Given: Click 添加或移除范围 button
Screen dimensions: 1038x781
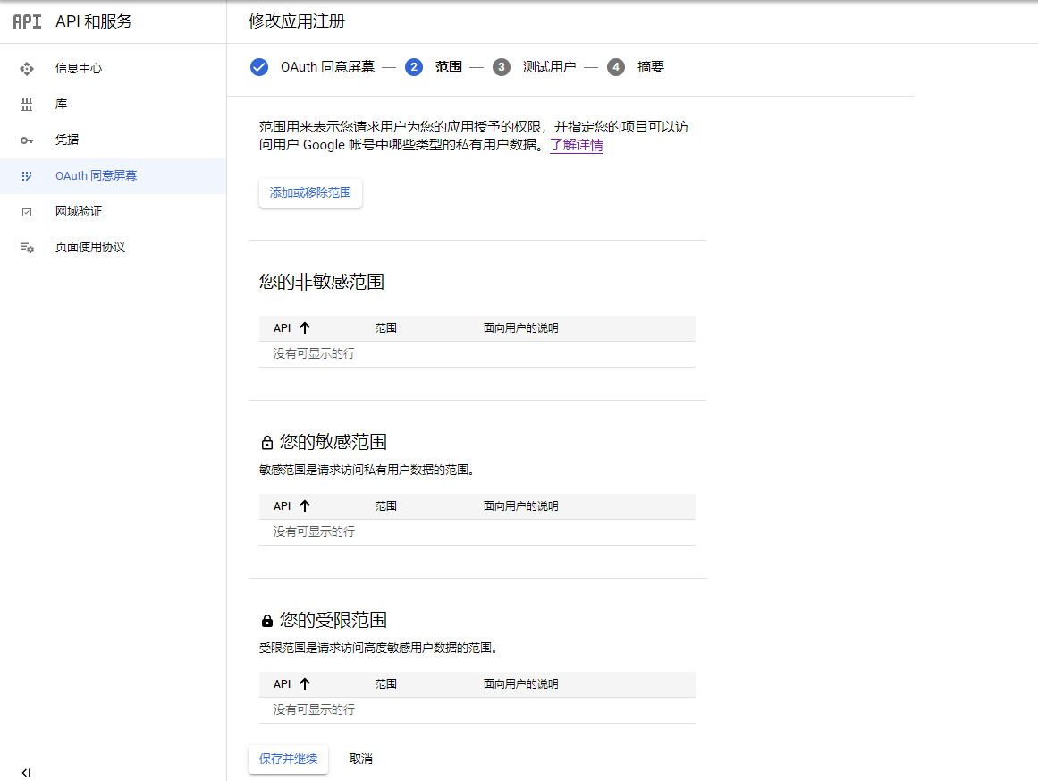Looking at the screenshot, I should coord(310,192).
